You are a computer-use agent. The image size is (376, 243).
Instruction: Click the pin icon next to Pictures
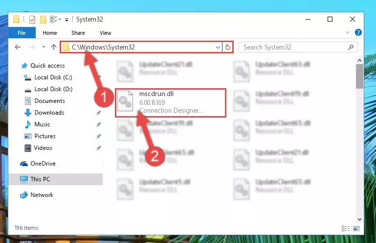[x=99, y=136]
